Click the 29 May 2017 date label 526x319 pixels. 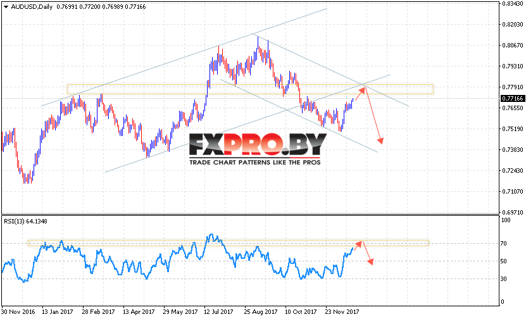coord(180,312)
